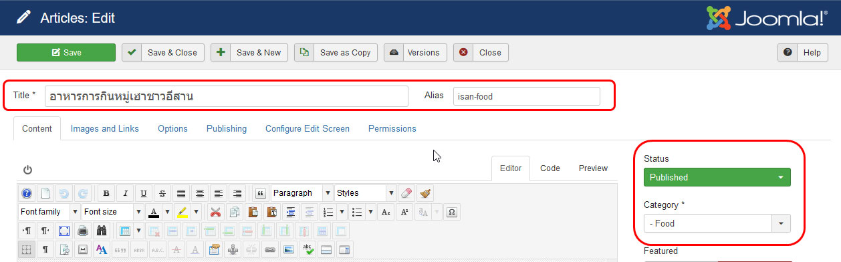841x262 pixels.
Task: Open the Options tab
Action: coord(172,128)
